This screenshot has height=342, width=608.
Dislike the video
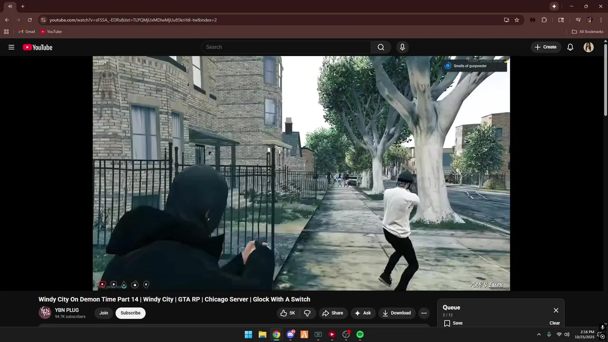[307, 313]
